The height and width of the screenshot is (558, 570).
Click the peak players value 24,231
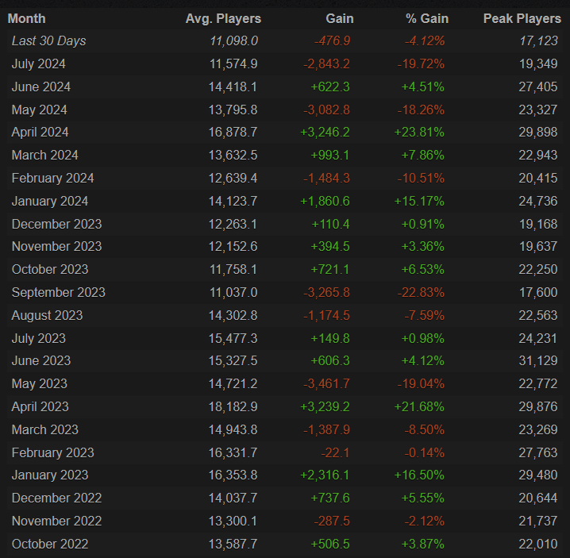538,338
